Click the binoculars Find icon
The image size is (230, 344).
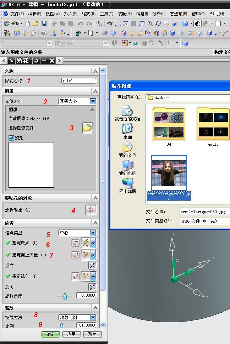[110, 24]
